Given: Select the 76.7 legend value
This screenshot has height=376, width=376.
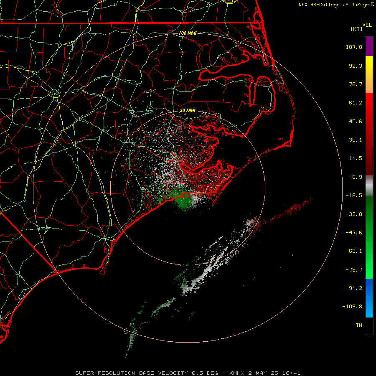Looking at the screenshot, I should [356, 84].
